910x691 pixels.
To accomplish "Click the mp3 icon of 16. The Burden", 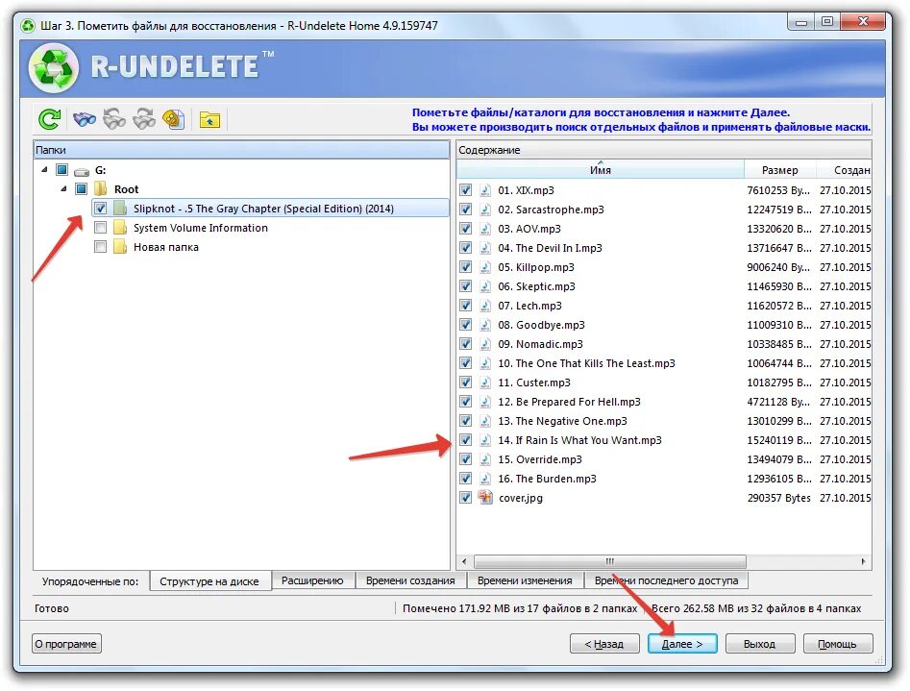I will (485, 479).
